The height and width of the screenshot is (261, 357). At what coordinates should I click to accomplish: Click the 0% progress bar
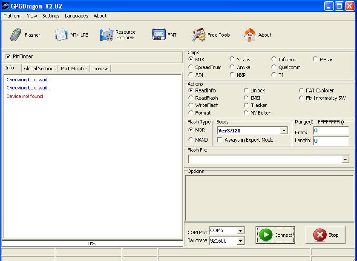coord(92,244)
